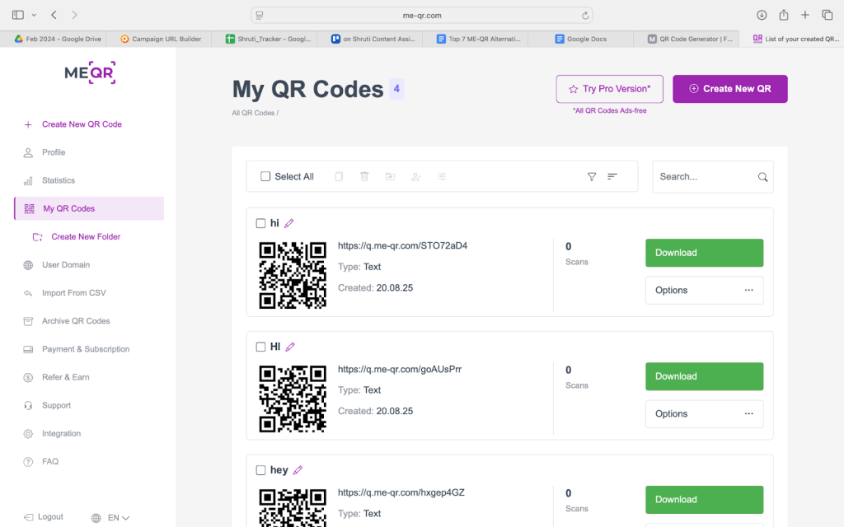Check the box for 'hi' QR code
This screenshot has height=527, width=844.
(x=261, y=223)
